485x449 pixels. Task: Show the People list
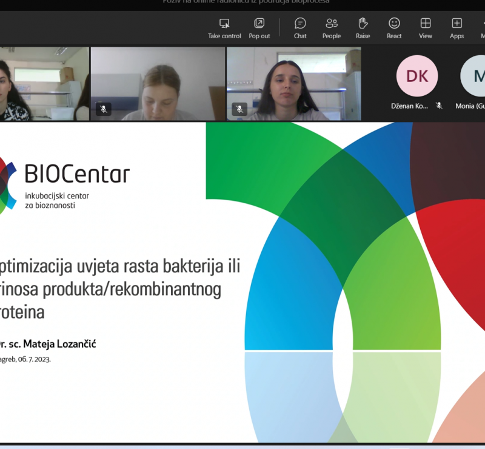point(332,28)
